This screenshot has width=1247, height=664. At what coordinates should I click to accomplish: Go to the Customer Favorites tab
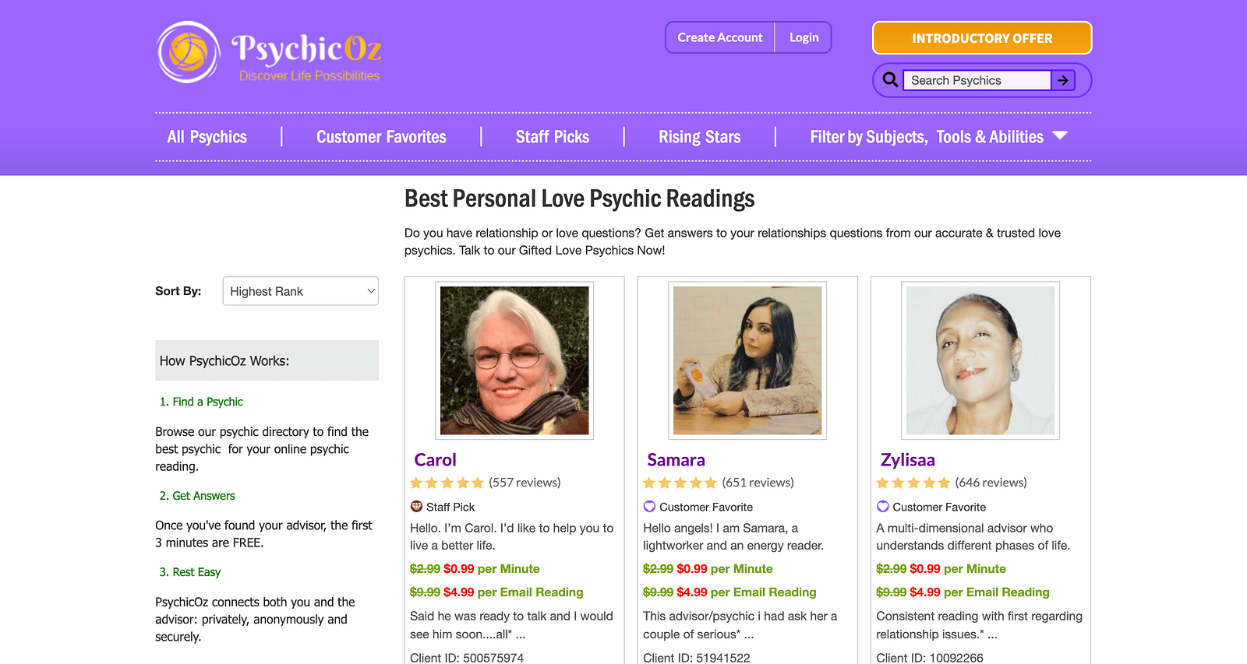(381, 137)
